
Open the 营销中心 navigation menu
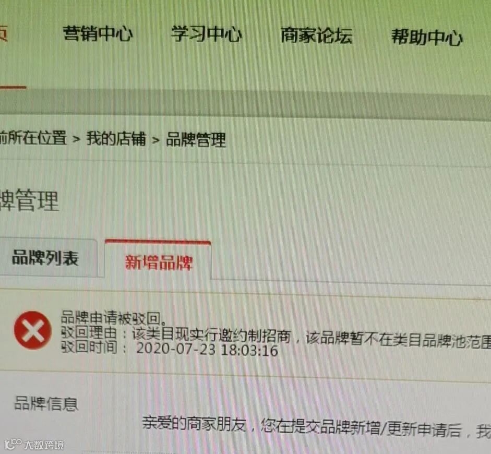click(98, 33)
